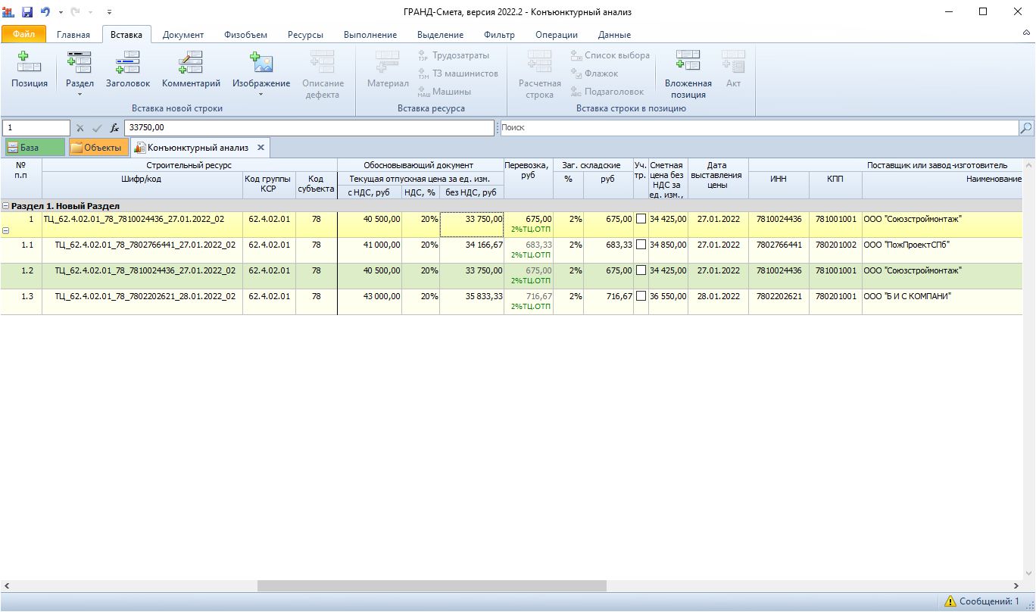The width and height of the screenshot is (1036, 612).
Task: Click the warning messages icon in status bar
Action: [950, 601]
